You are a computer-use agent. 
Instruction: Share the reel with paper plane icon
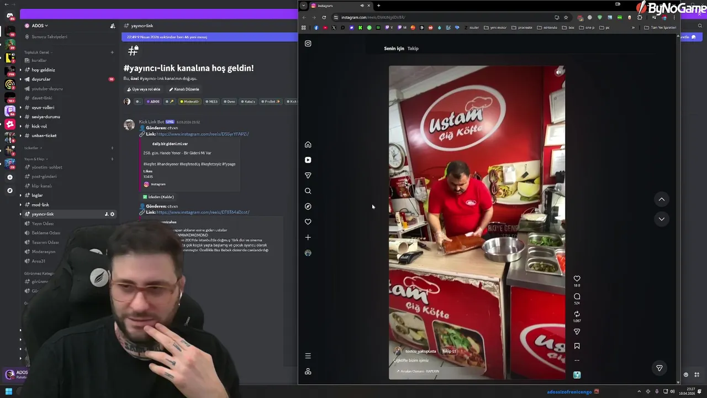[577, 332]
